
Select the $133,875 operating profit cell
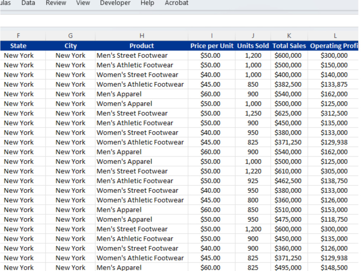333,85
